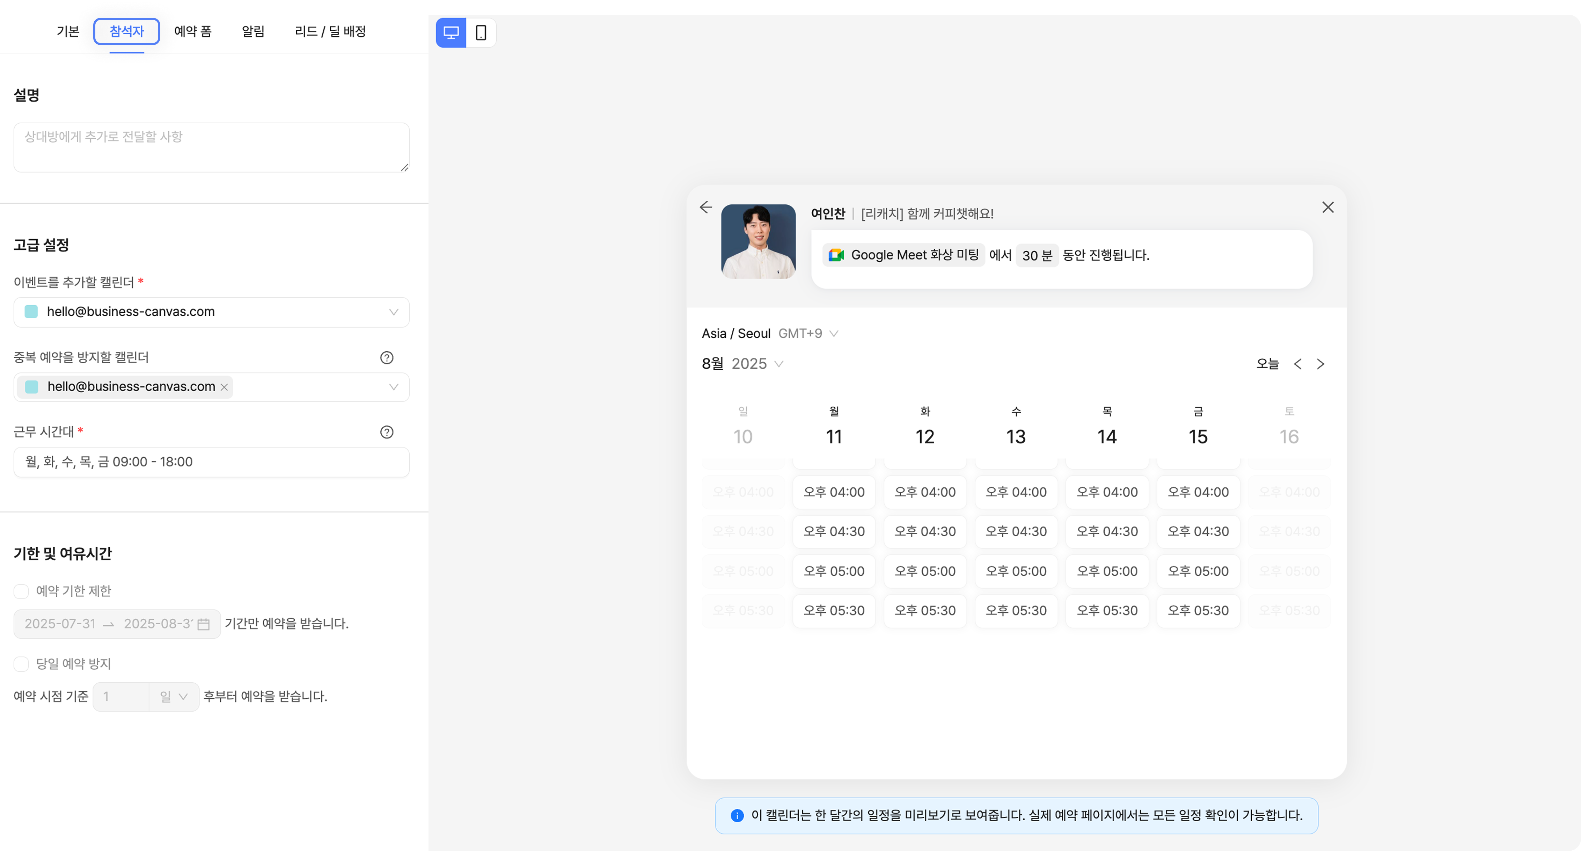Click help icon beside 중복 예약을 방지할 캘린더
This screenshot has width=1581, height=851.
387,357
